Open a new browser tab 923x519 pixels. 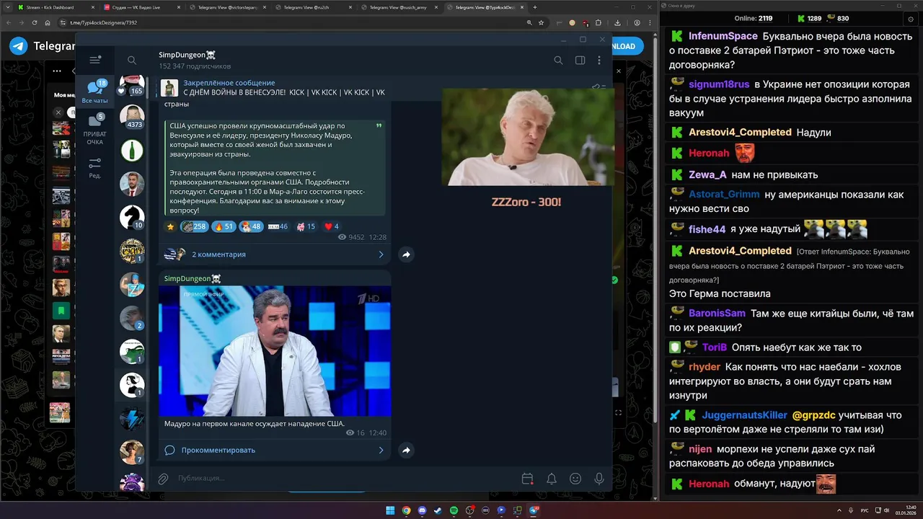[534, 7]
